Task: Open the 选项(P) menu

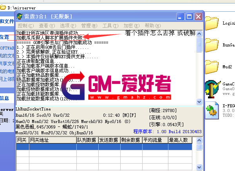Action: tap(68, 26)
